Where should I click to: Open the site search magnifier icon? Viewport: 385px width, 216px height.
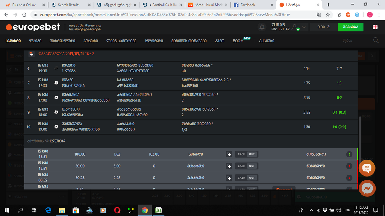(376, 40)
